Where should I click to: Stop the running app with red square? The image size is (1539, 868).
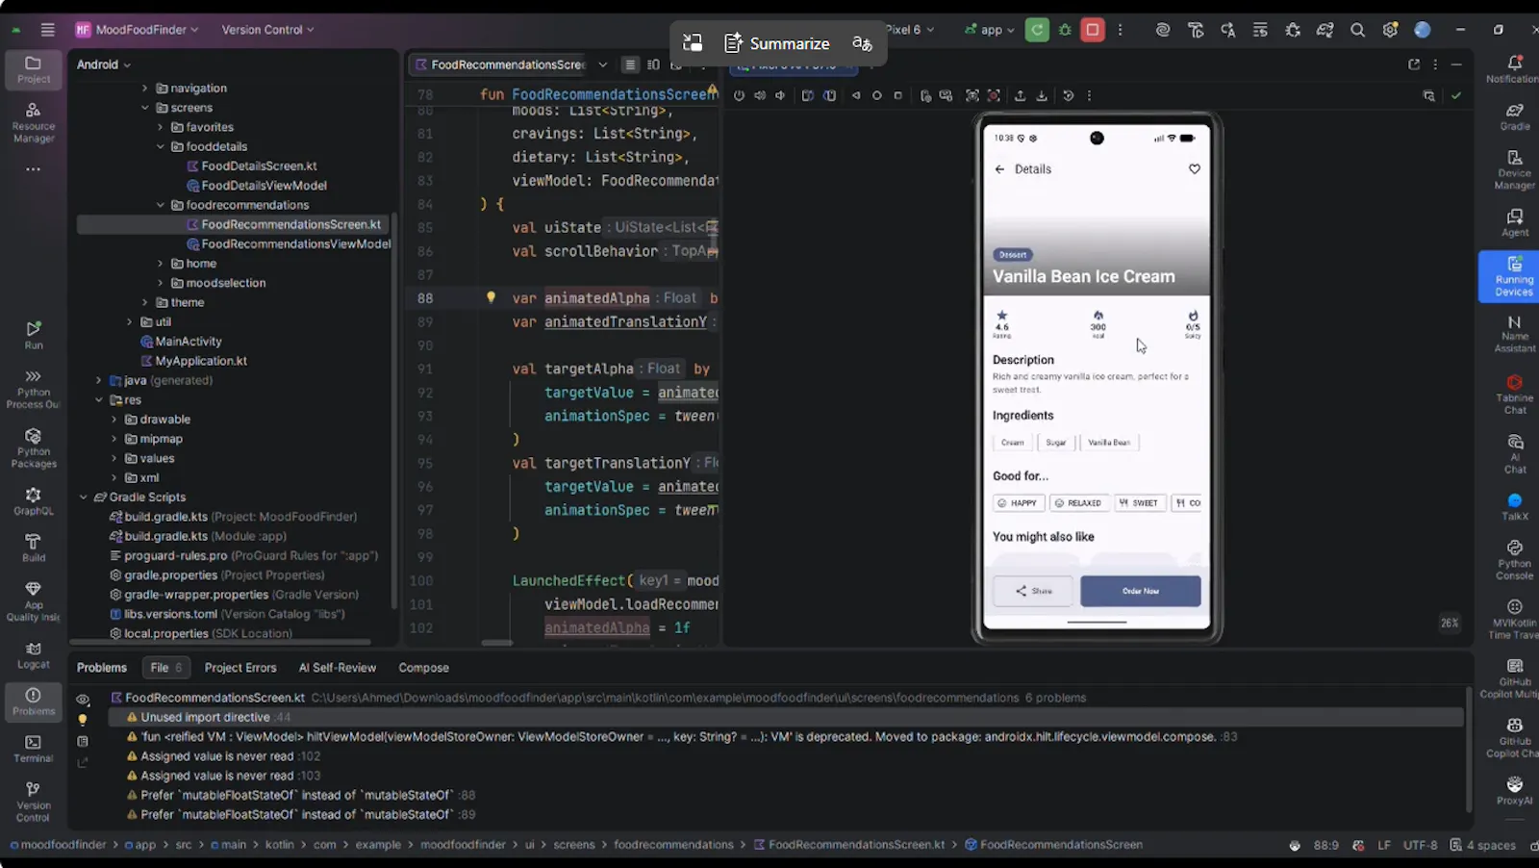pos(1093,30)
